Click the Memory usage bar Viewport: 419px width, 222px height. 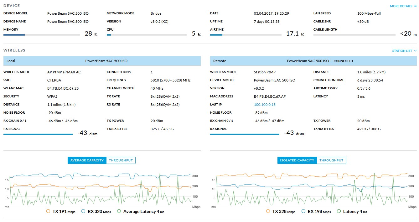(42, 35)
